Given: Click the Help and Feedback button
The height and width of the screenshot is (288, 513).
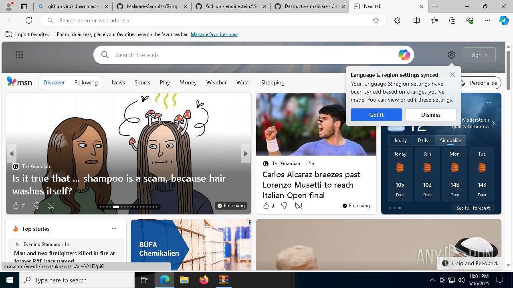Looking at the screenshot, I should (470, 263).
